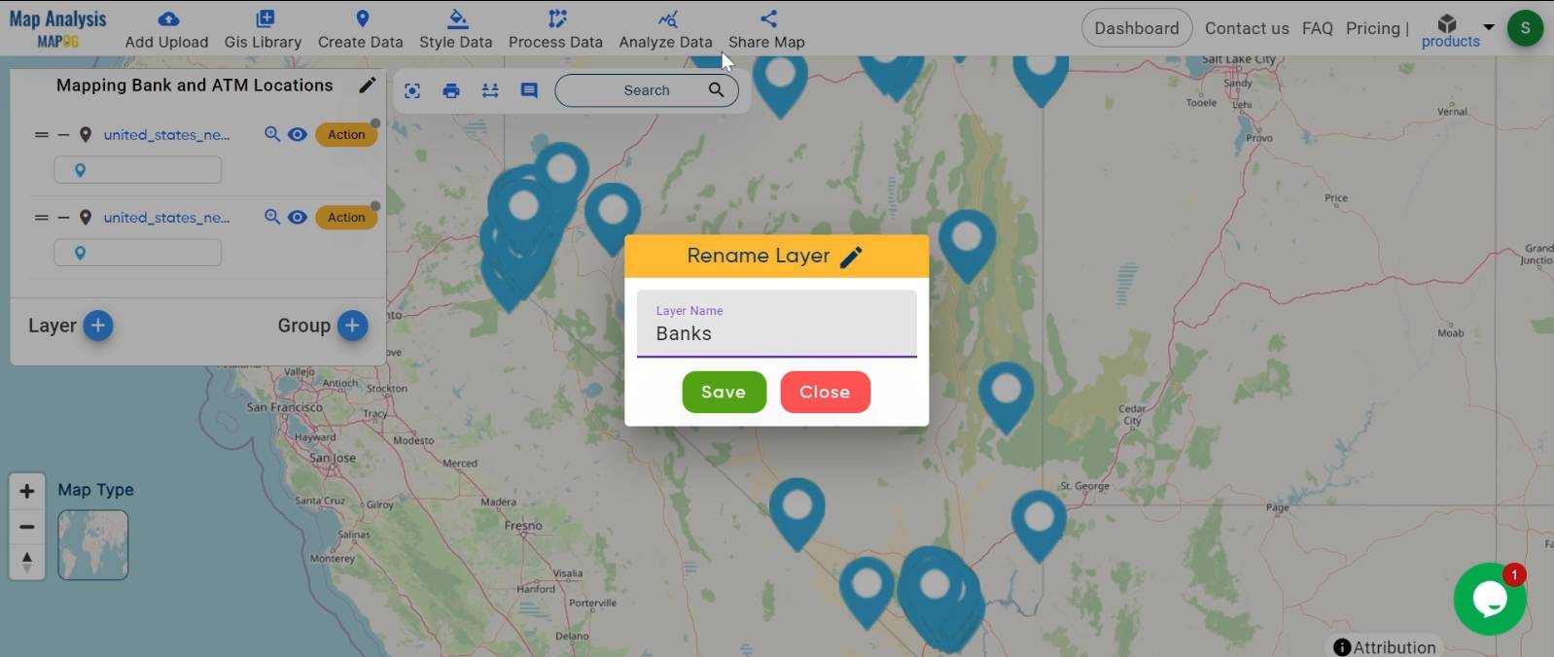Select the first united_states_ne... layer name
This screenshot has width=1554, height=657.
click(x=166, y=135)
